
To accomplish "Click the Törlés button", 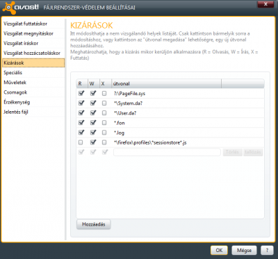I will (232, 152).
